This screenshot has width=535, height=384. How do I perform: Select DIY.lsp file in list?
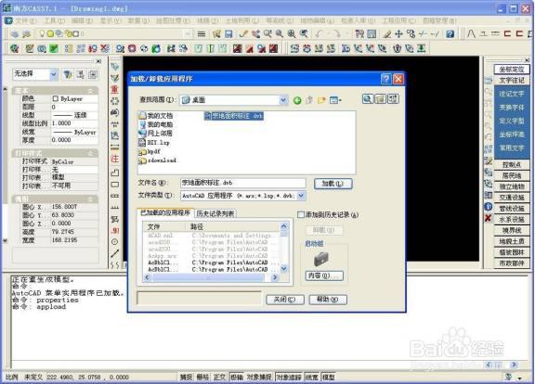[x=154, y=143]
